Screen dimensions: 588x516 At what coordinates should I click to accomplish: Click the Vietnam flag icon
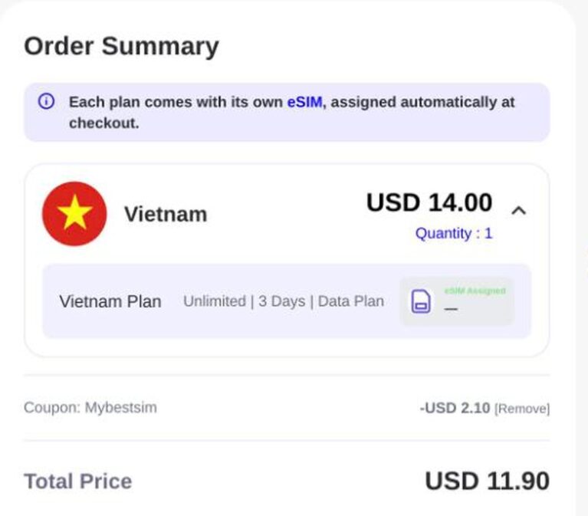coord(74,214)
